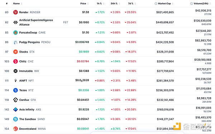The width and height of the screenshot is (215, 134).
Task: Open the Artificial Superintelligence Alliance page
Action: tap(36, 22)
